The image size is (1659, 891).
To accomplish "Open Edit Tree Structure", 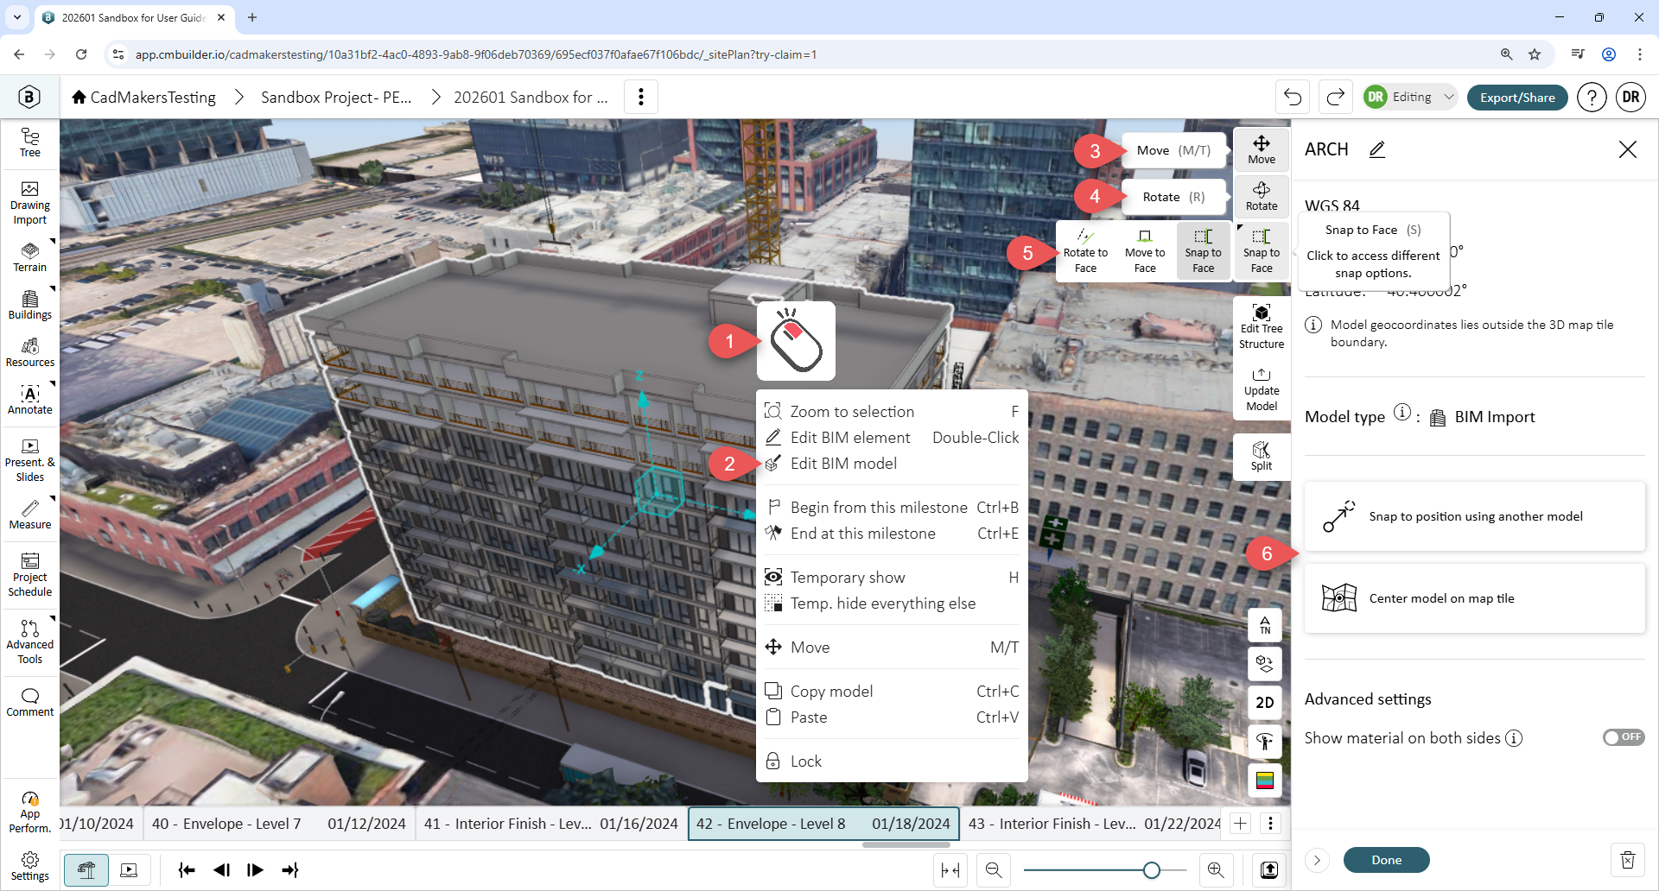I will click(1262, 325).
